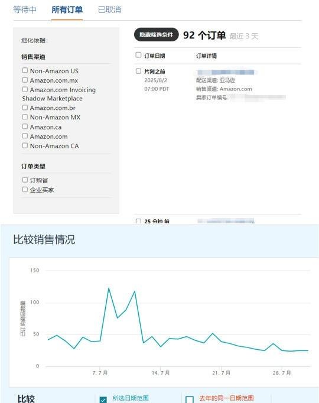This screenshot has height=403, width=319.
Task: Open the blurred order number link
Action: 226,72
